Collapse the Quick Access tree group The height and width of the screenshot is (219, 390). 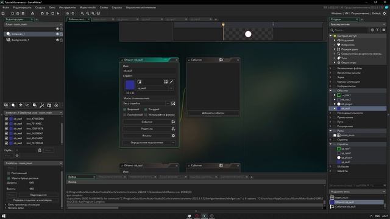[x=331, y=36]
